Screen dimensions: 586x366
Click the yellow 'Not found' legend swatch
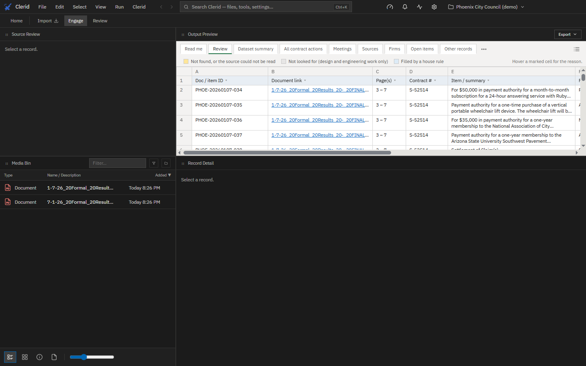(186, 61)
